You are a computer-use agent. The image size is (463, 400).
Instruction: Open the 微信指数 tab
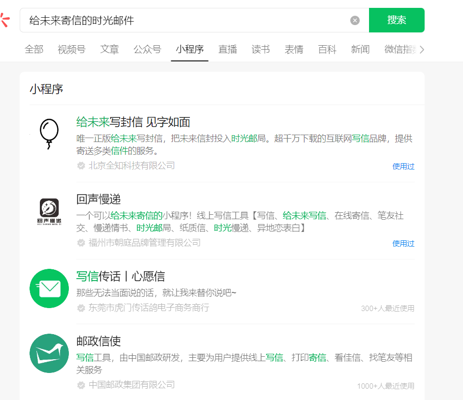click(400, 49)
